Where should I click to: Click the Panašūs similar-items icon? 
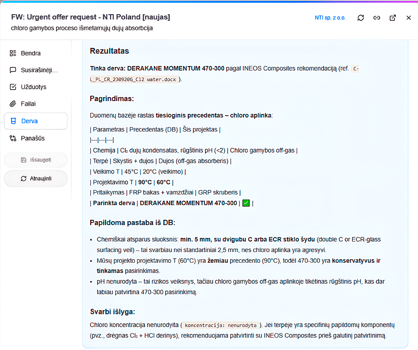[13, 138]
